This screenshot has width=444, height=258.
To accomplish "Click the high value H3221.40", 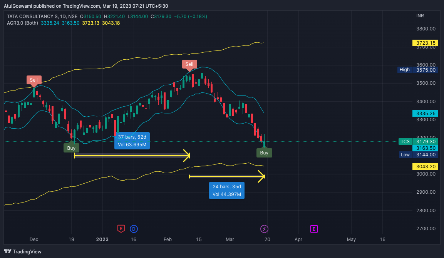I will (x=114, y=17).
